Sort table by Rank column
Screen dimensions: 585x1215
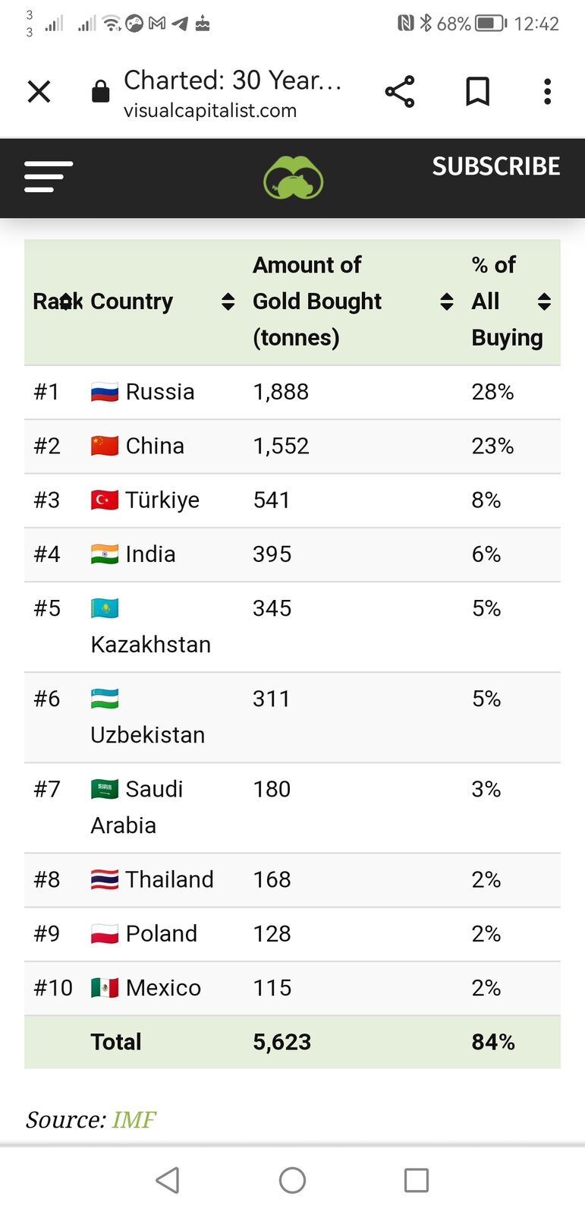pos(67,301)
